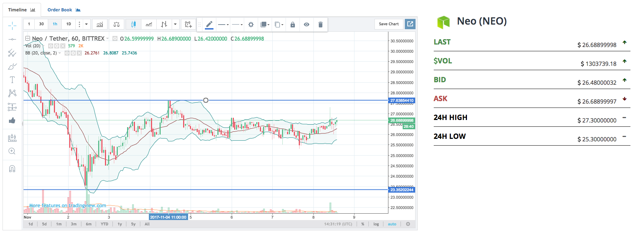Click the thumbs-up icon tool

[x=12, y=120]
